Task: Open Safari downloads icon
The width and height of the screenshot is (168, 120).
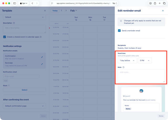Action: point(150,3)
